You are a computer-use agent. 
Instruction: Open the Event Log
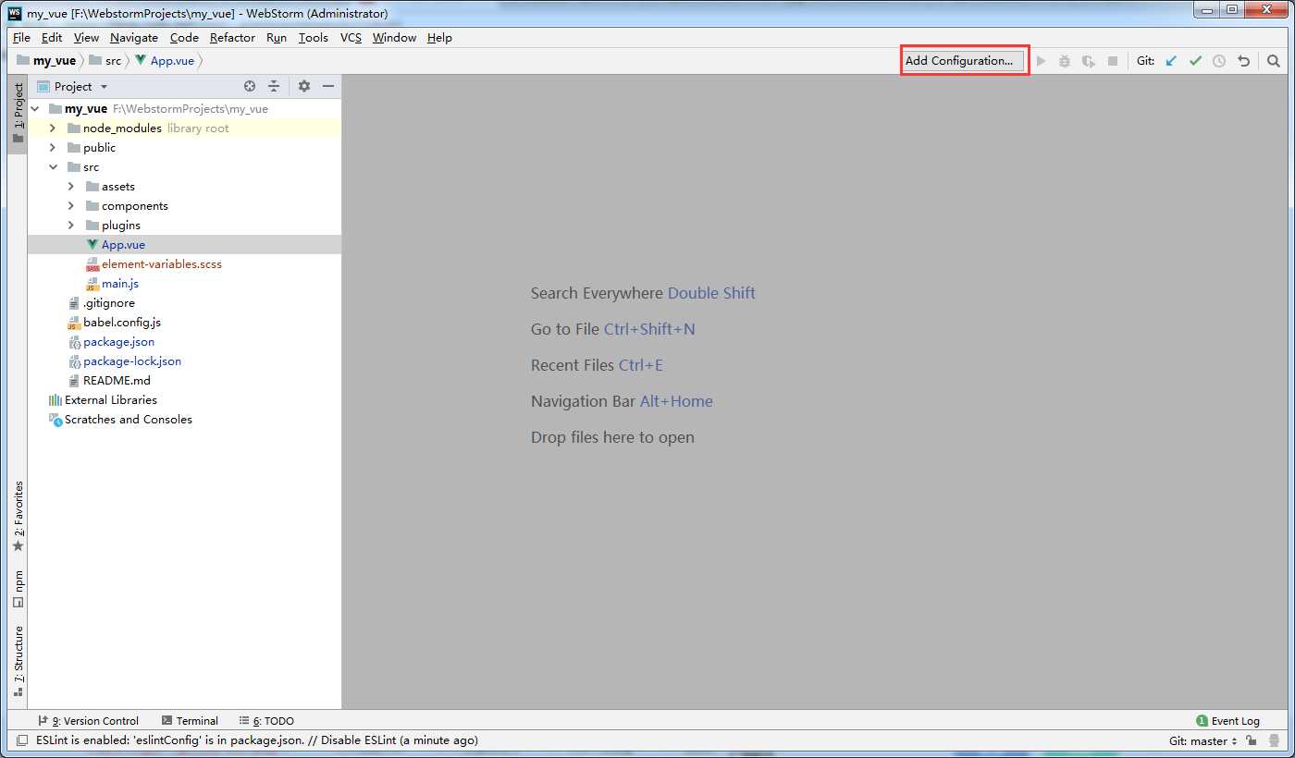tap(1227, 721)
